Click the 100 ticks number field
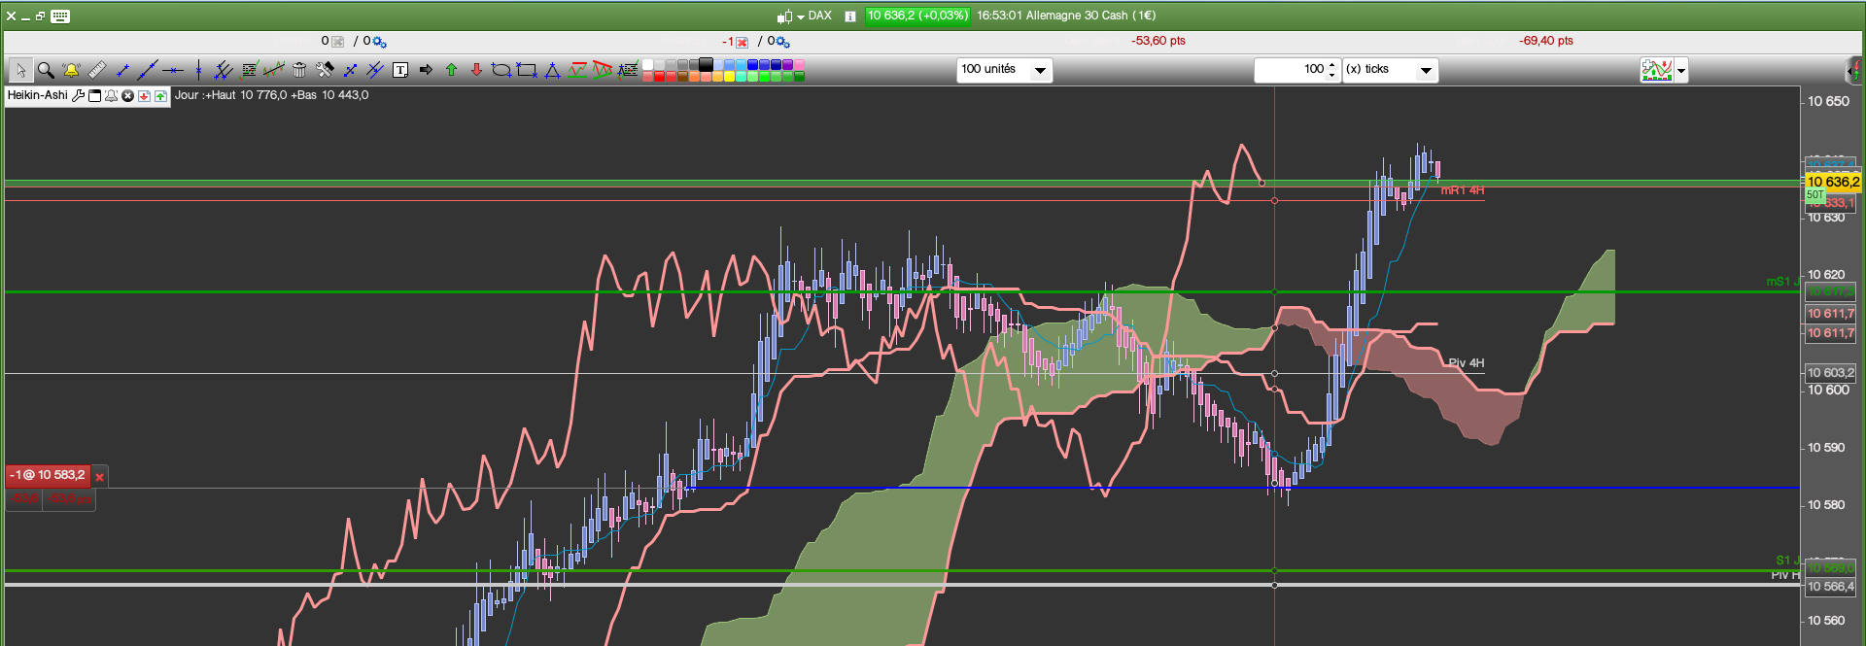 click(x=1291, y=70)
